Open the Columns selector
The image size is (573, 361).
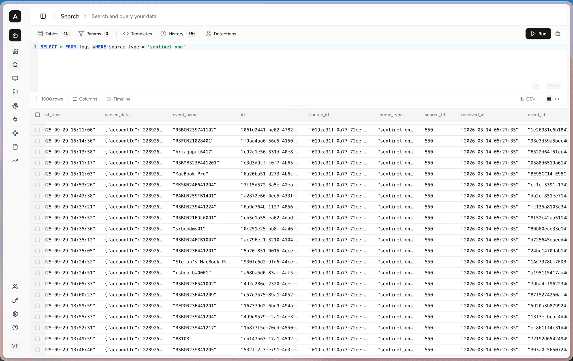point(85,99)
